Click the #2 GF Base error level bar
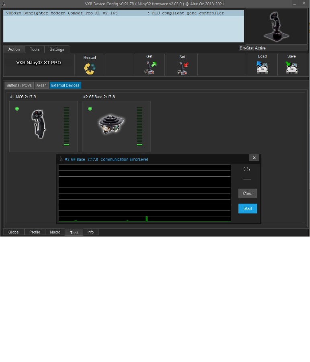 click(x=140, y=126)
